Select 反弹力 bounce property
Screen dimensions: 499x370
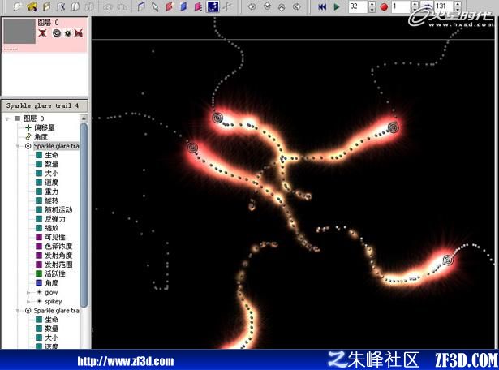55,219
